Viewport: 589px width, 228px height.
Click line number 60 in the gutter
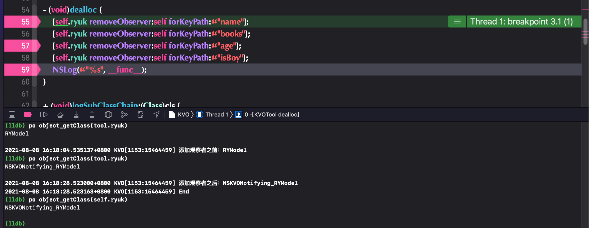pos(26,82)
